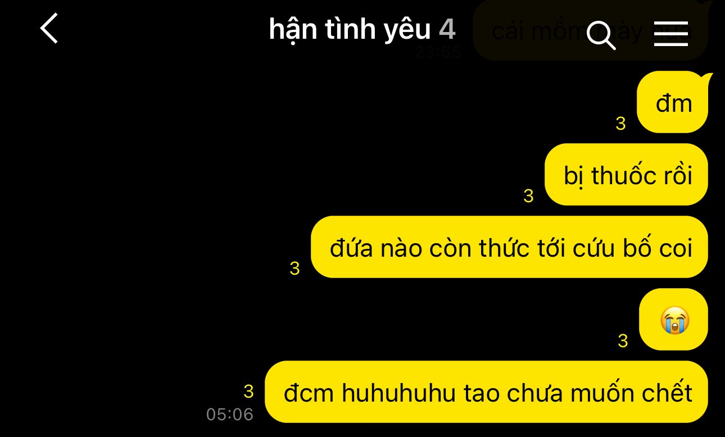This screenshot has height=437, width=725.
Task: Tap the partially hidden "cái mồm" message
Action: coord(590,31)
